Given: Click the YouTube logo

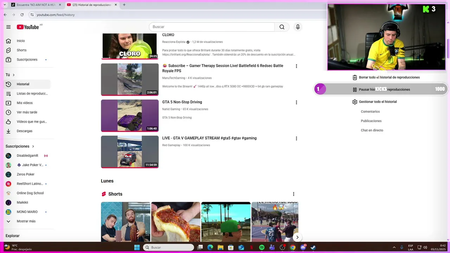Looking at the screenshot, I should pyautogui.click(x=27, y=27).
